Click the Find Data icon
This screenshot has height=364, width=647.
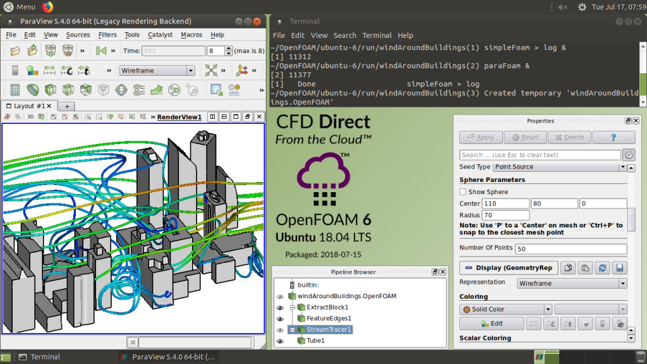click(217, 90)
